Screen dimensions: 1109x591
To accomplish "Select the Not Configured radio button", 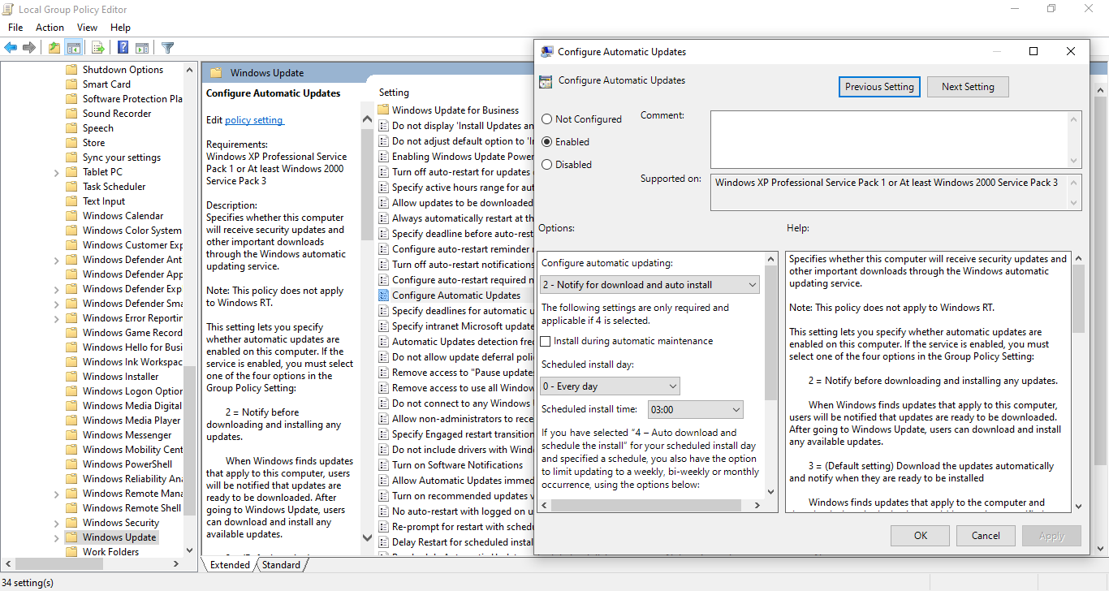I will [546, 119].
